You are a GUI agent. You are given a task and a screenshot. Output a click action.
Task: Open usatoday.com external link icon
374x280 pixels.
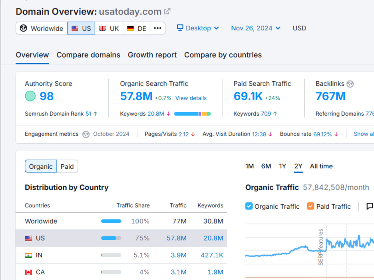point(167,11)
